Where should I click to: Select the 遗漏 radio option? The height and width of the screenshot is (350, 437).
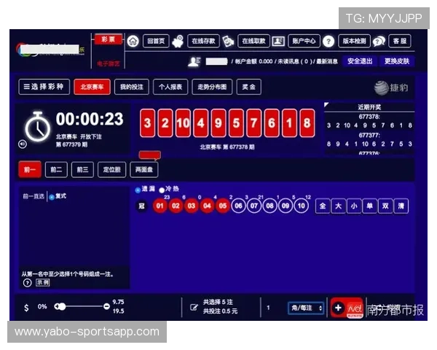coord(137,190)
